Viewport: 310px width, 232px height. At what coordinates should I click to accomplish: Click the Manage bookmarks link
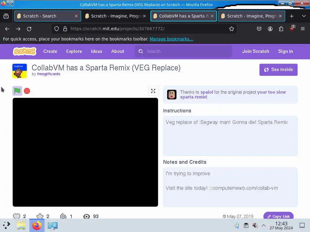[171, 39]
